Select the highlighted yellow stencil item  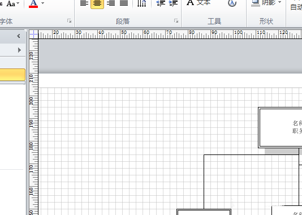tap(12, 75)
